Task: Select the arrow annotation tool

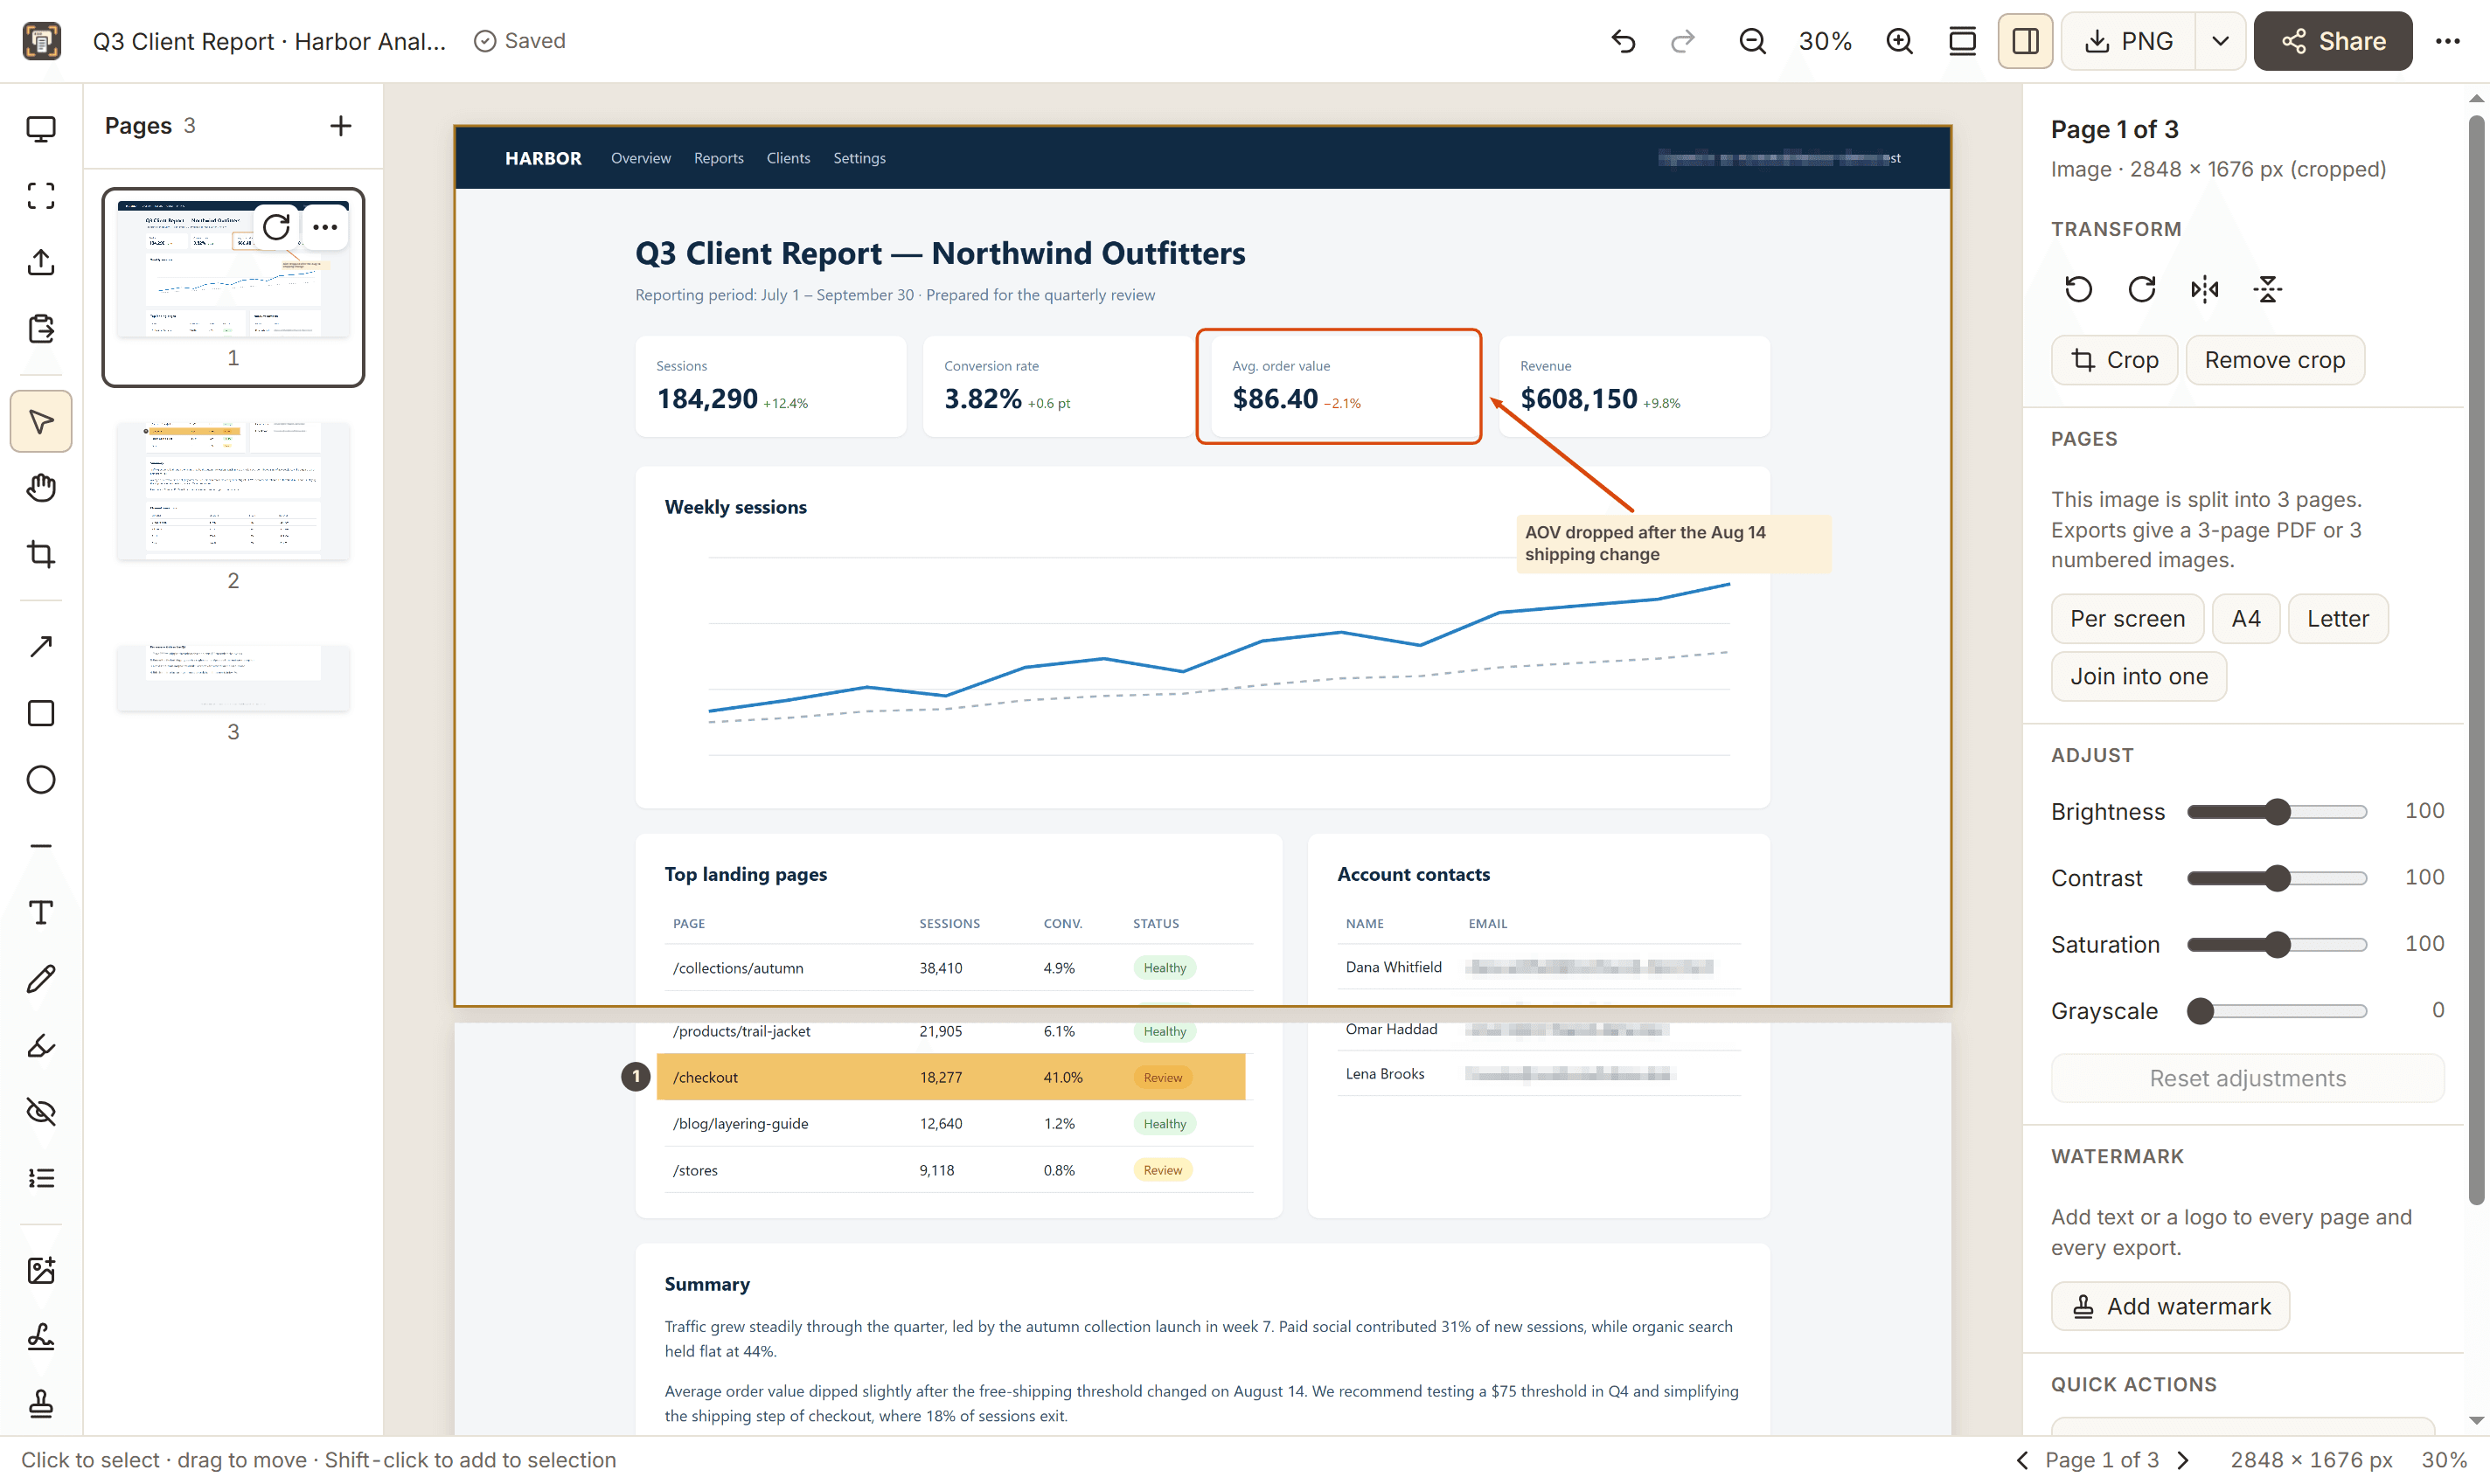Action: pyautogui.click(x=41, y=647)
